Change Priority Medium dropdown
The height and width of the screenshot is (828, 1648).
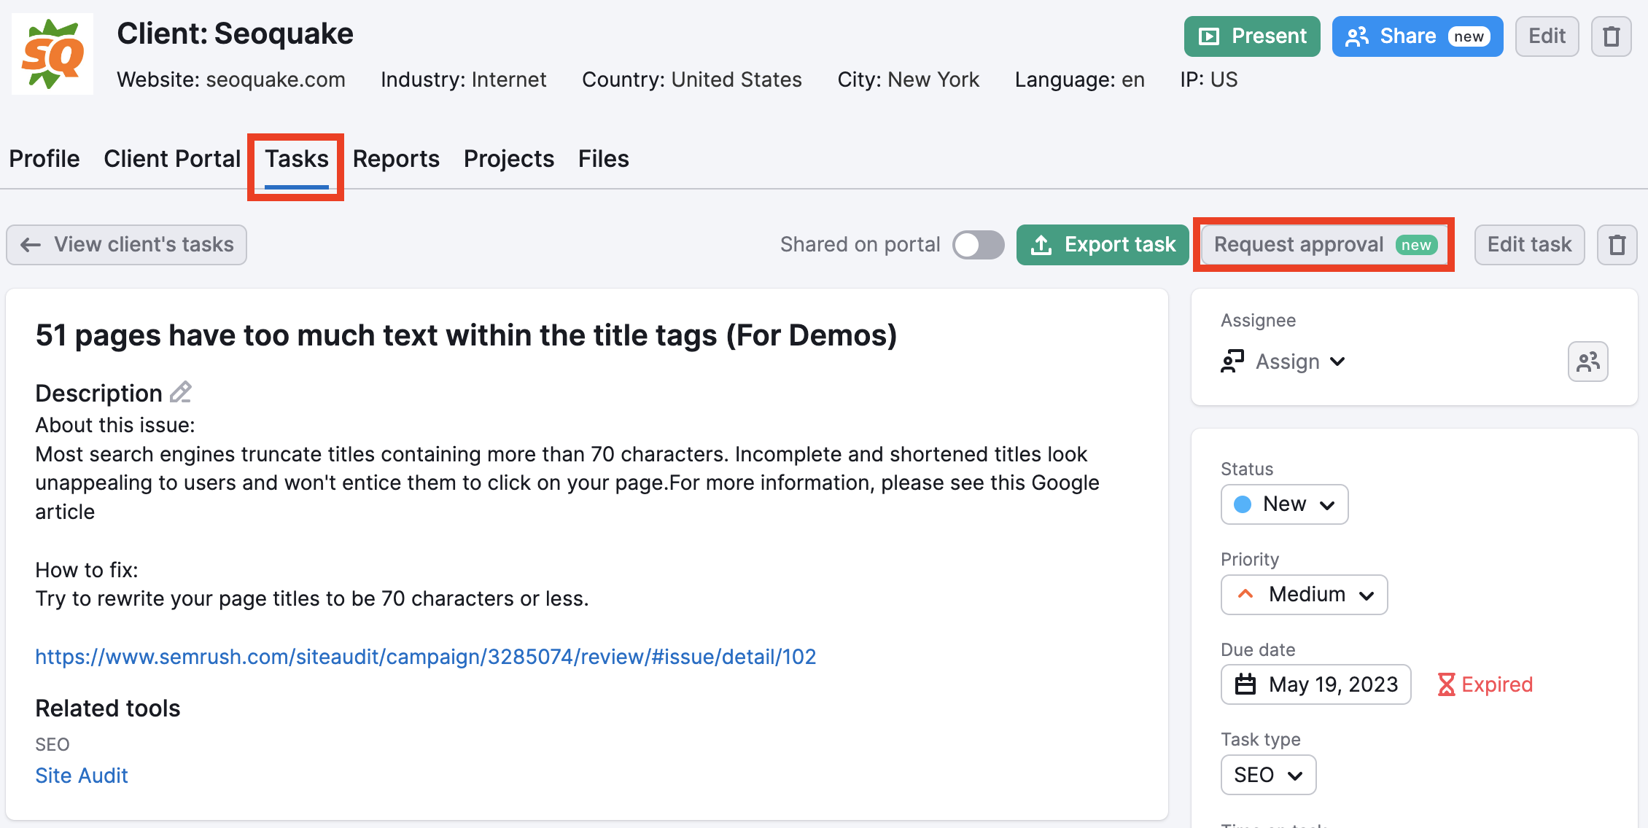(1304, 595)
